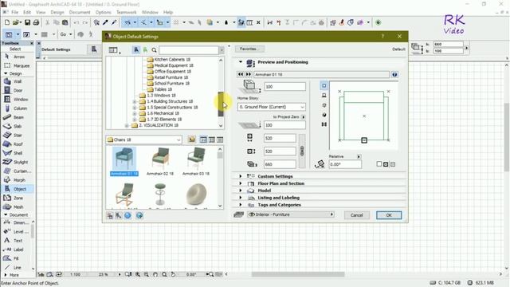Select front view preview mode icon
The image size is (510, 287).
[324, 96]
